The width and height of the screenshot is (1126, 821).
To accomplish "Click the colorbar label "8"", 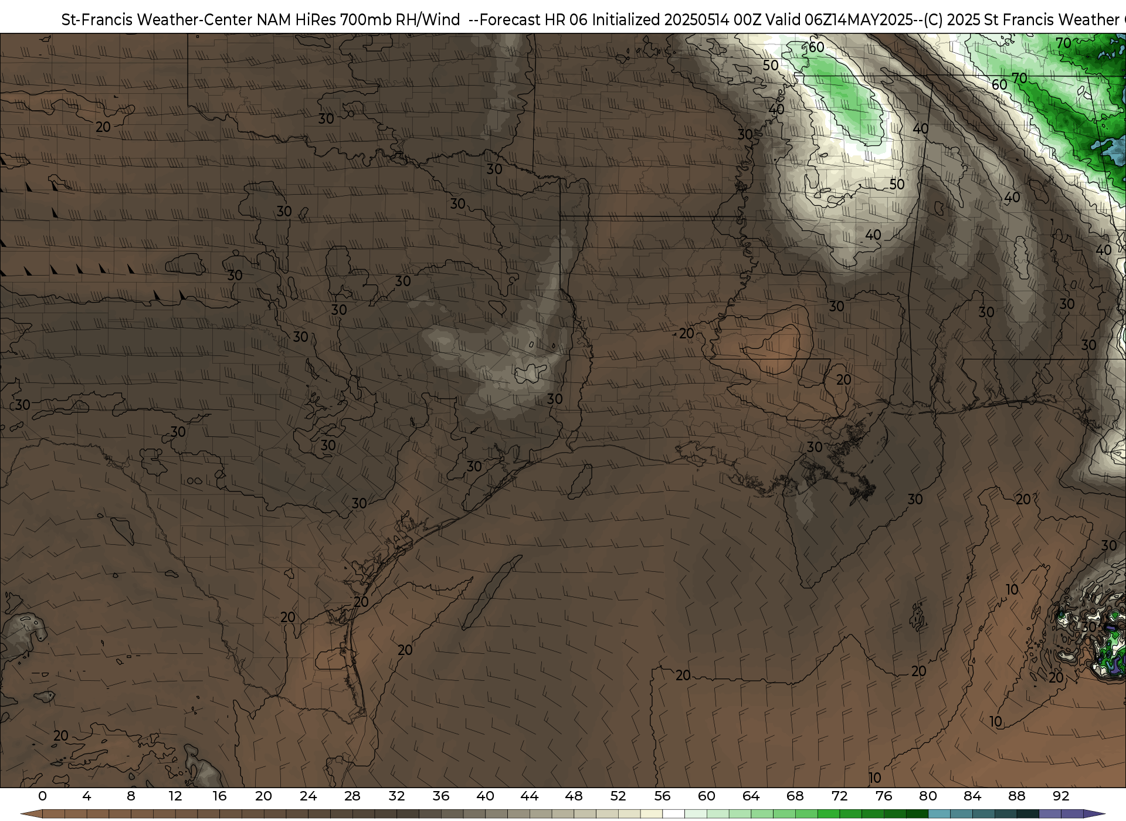I will pyautogui.click(x=131, y=796).
